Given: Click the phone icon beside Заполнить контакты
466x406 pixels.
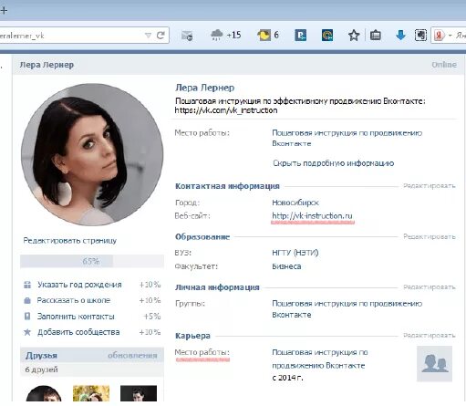Looking at the screenshot, I should tap(27, 317).
